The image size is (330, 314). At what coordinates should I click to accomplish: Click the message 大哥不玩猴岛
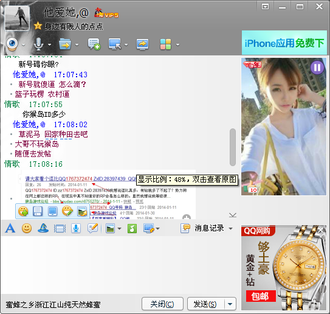(x=36, y=144)
